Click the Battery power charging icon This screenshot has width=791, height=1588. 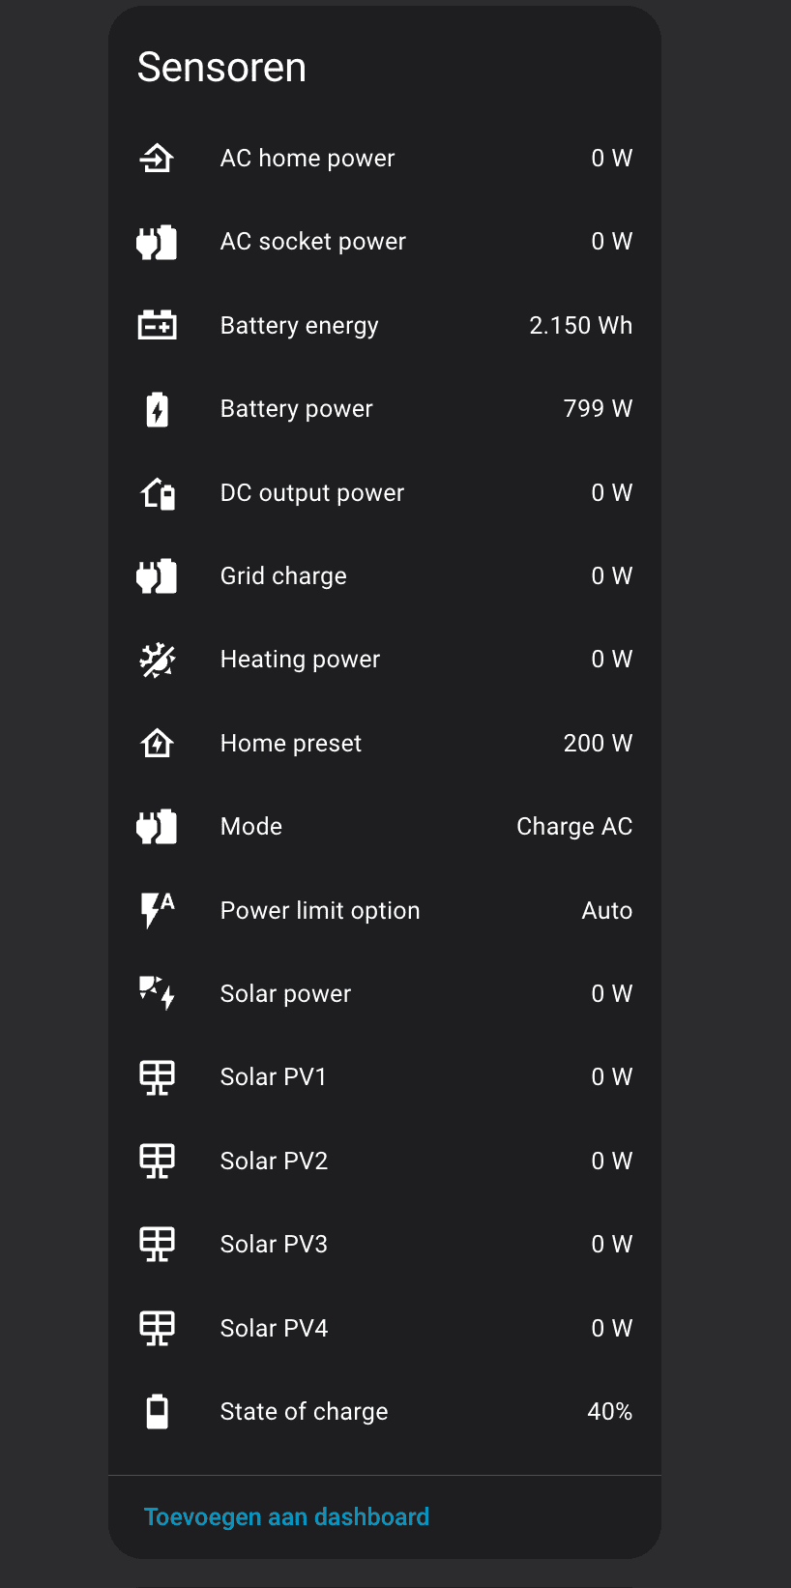pyautogui.click(x=157, y=409)
